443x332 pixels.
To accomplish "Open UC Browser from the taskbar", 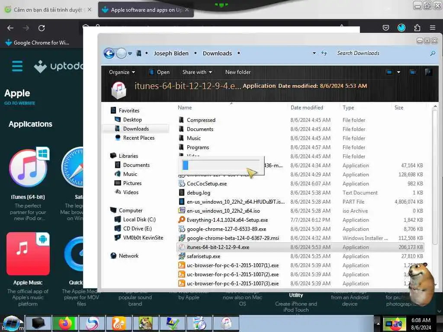I will click(119, 323).
